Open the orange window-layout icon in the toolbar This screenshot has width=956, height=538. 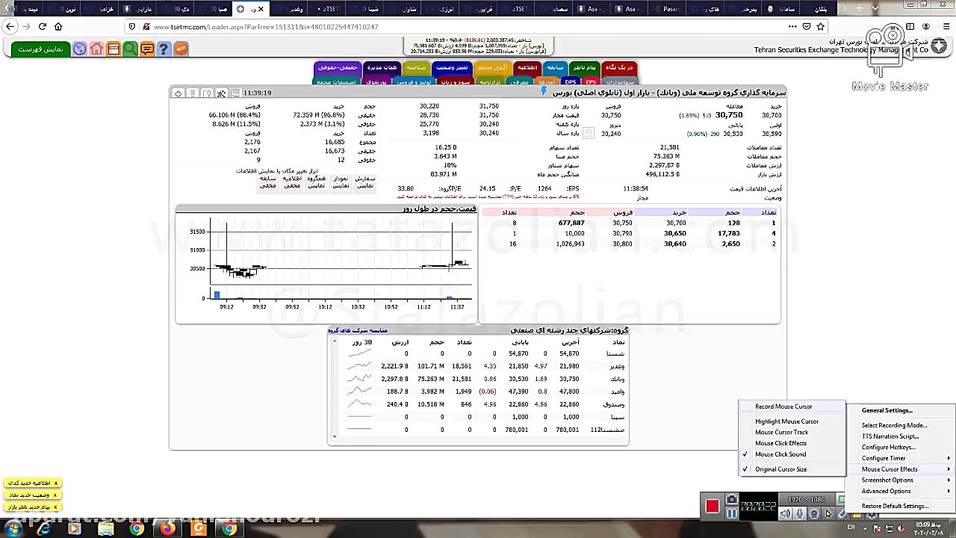pyautogui.click(x=114, y=49)
